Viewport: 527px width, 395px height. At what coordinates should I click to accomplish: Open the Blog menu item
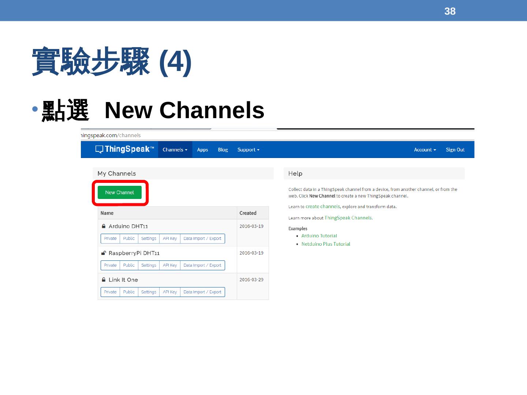coord(223,150)
